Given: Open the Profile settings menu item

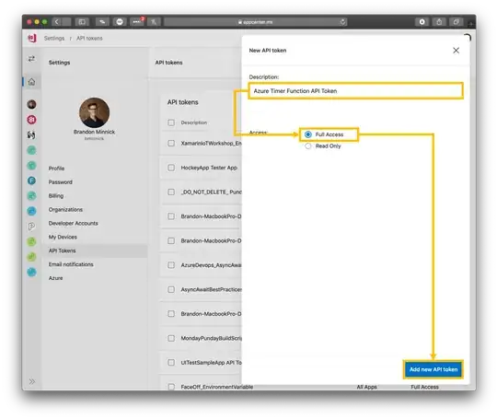Looking at the screenshot, I should tap(56, 169).
